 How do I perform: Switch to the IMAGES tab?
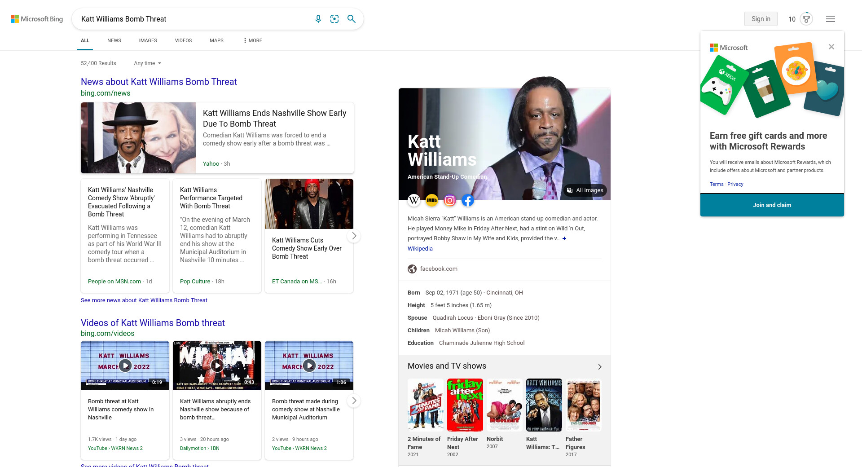click(x=148, y=40)
